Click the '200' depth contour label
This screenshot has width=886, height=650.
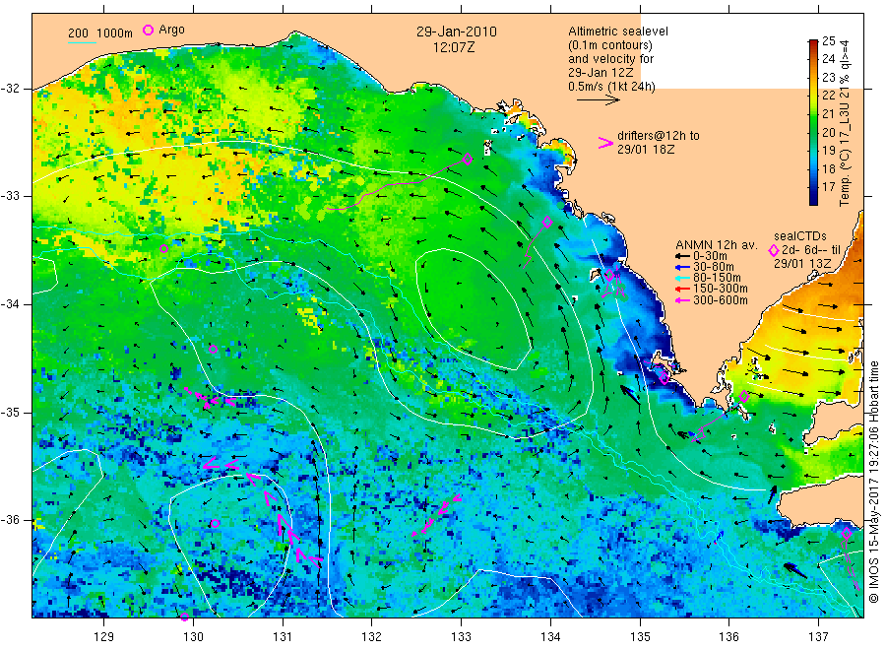click(x=78, y=33)
